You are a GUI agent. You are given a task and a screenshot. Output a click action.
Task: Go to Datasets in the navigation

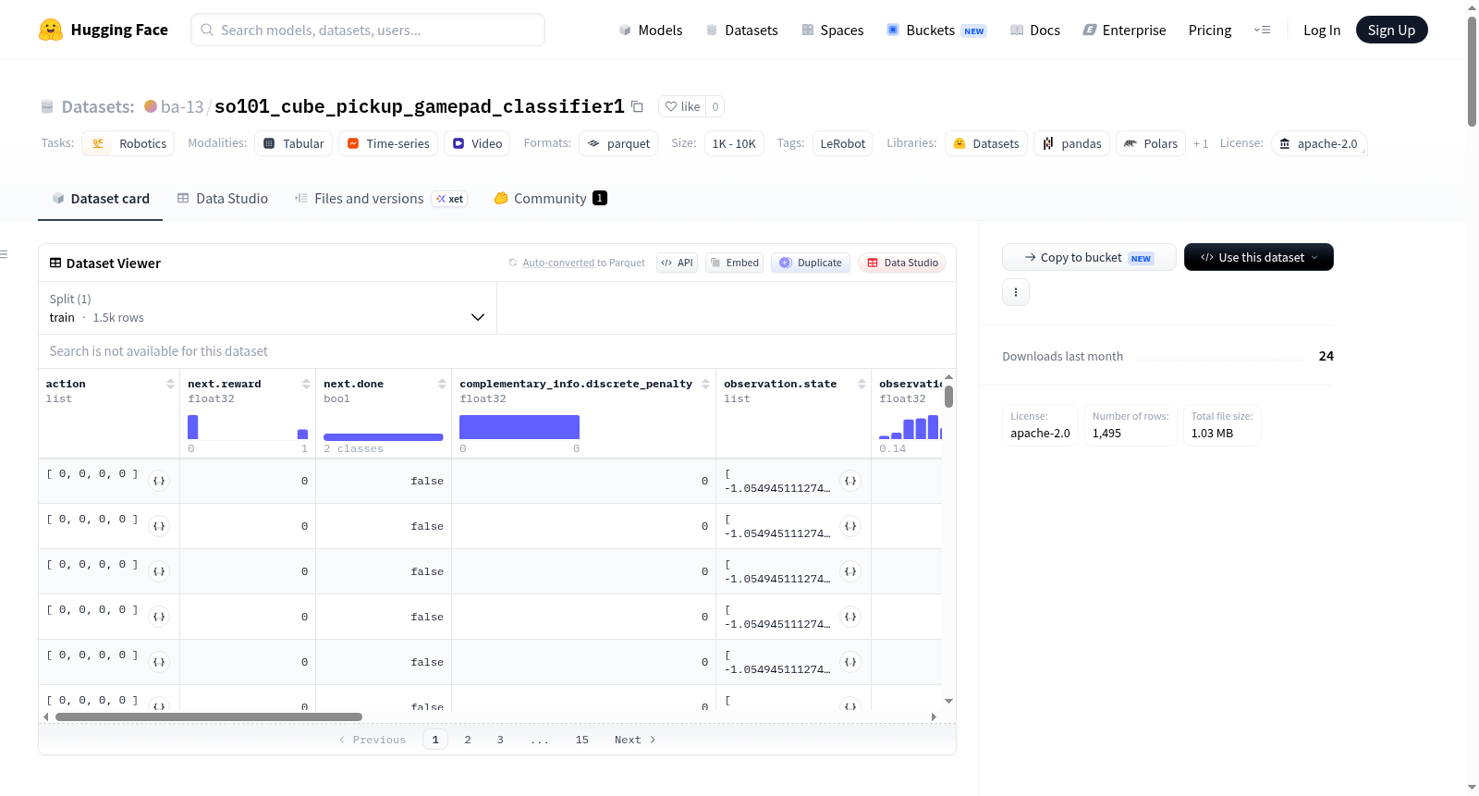click(x=742, y=30)
